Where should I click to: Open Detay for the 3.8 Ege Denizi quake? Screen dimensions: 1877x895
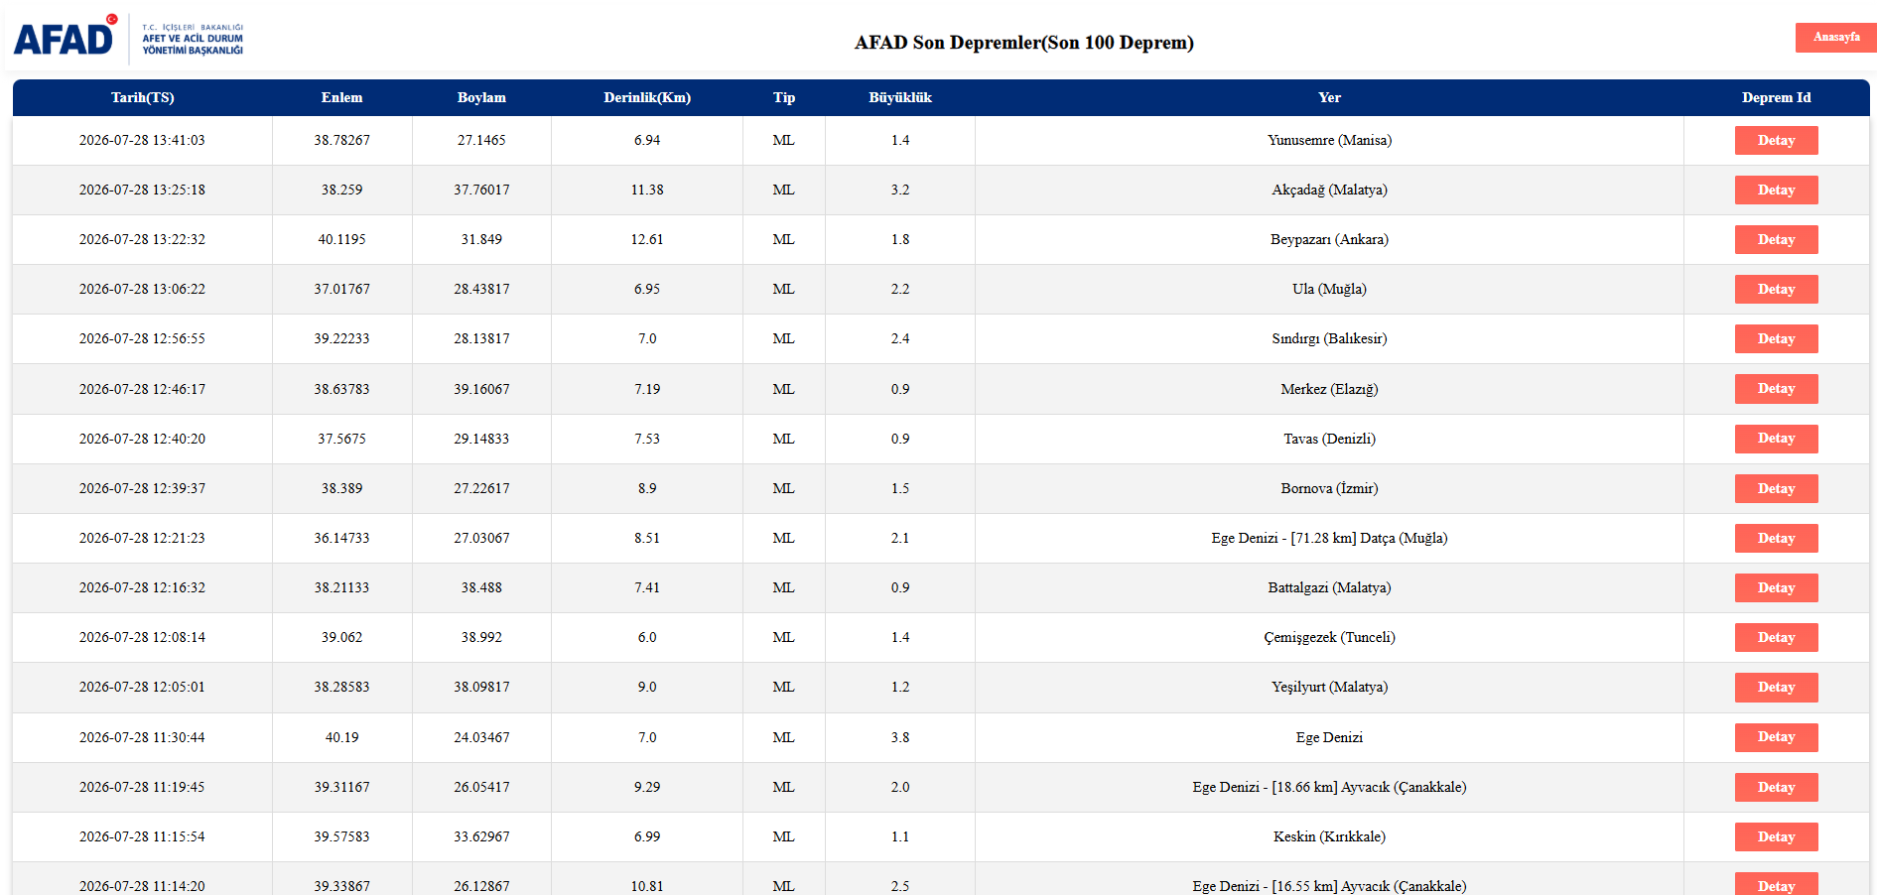(x=1776, y=737)
